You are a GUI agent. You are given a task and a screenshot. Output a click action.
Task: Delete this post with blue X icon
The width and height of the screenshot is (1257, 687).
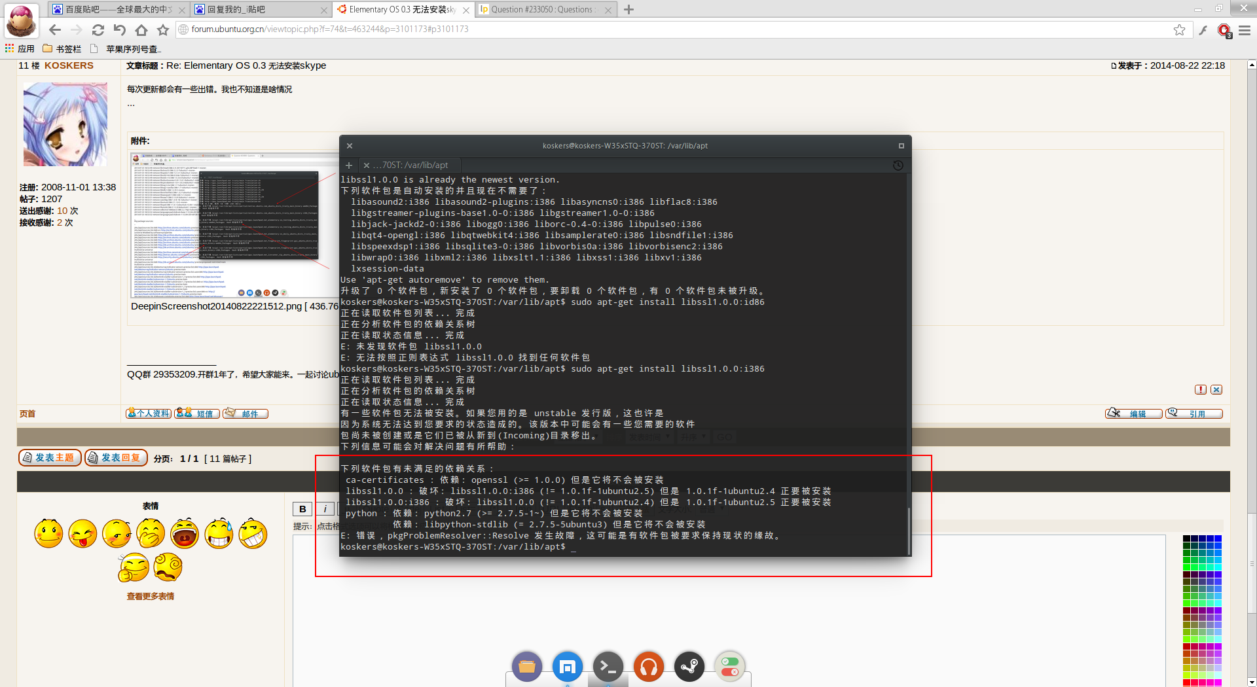point(1216,390)
